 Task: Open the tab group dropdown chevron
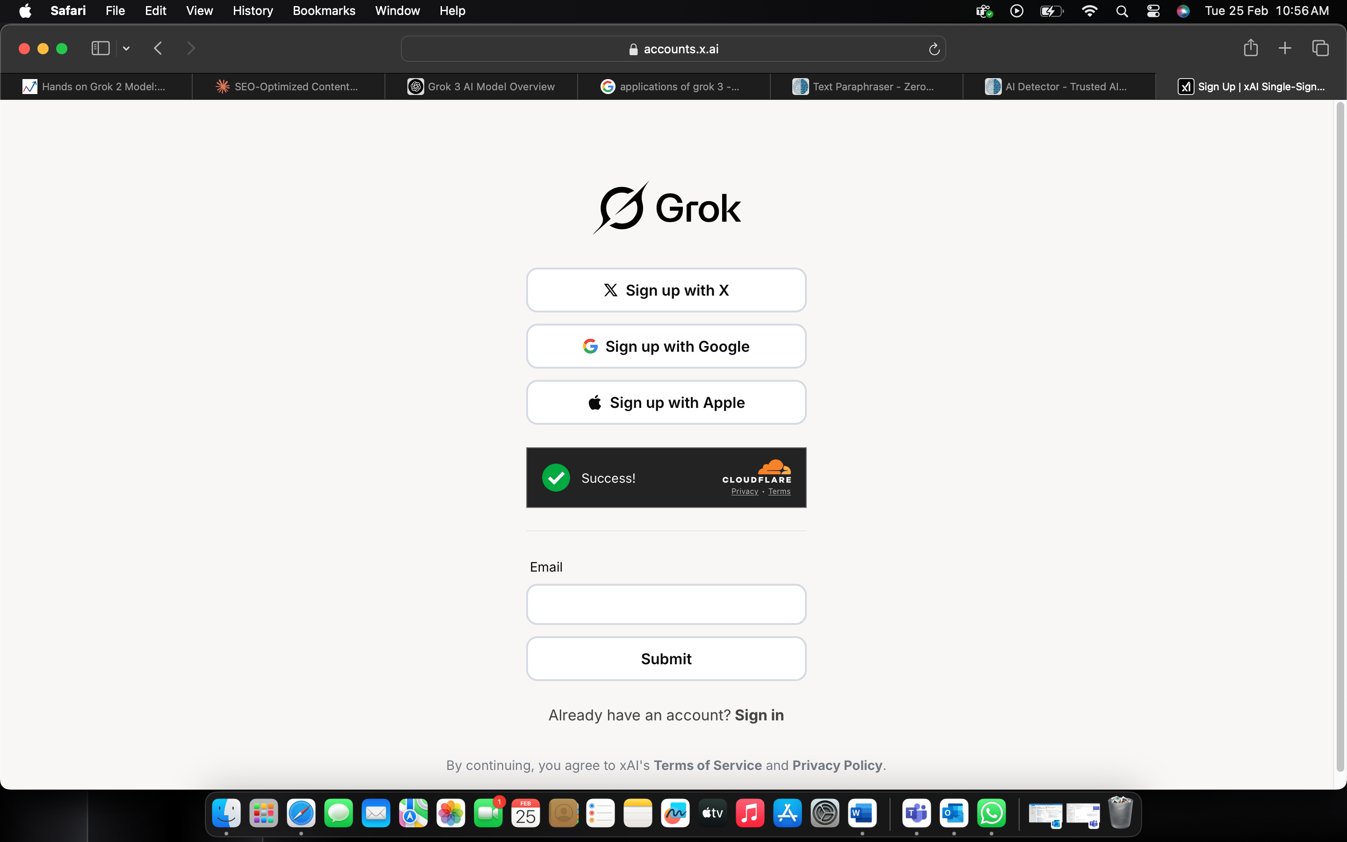click(x=126, y=49)
